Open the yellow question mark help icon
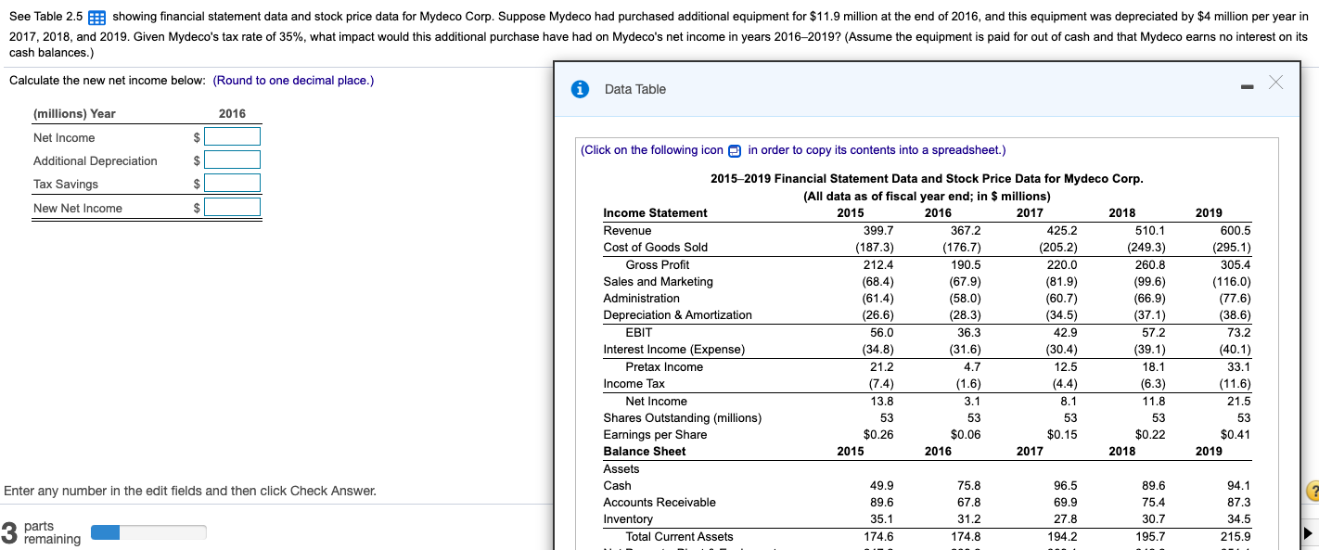Viewport: 1319px width, 550px height. point(1313,489)
